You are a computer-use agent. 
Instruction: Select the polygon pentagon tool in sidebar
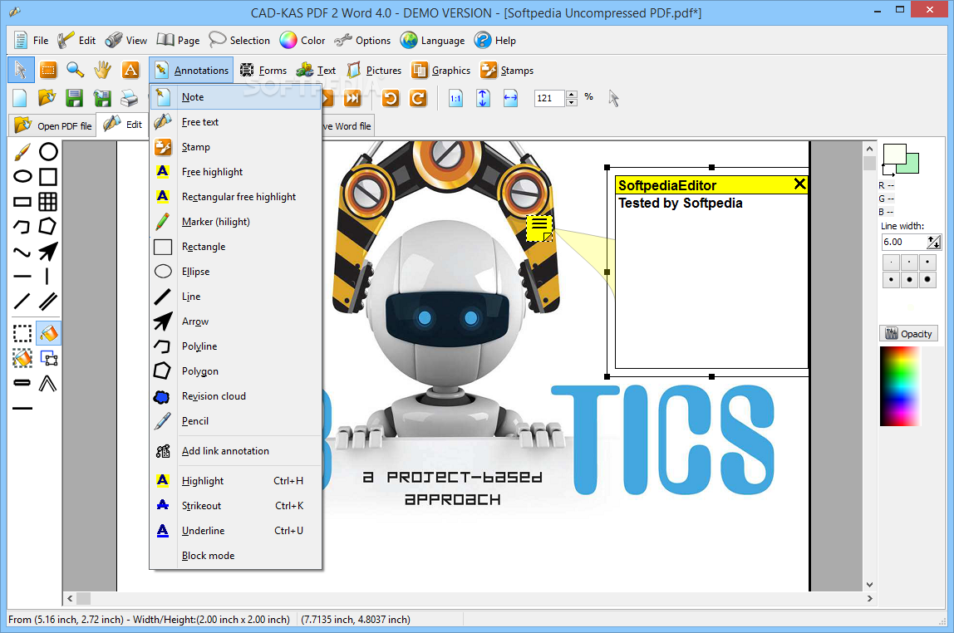click(x=48, y=226)
